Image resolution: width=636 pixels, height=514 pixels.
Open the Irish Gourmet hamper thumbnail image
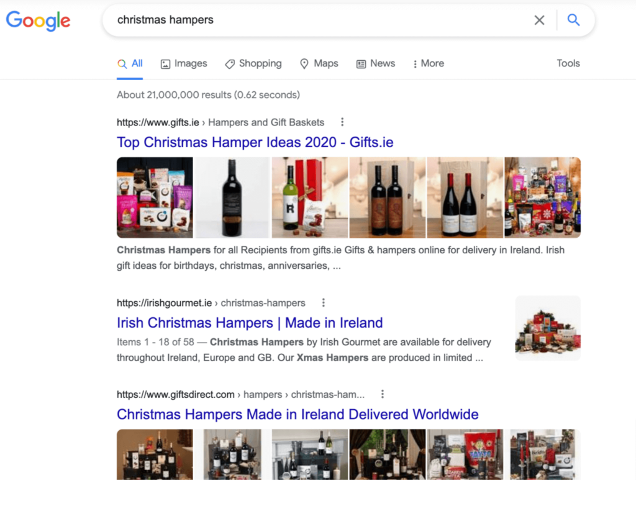coord(548,328)
